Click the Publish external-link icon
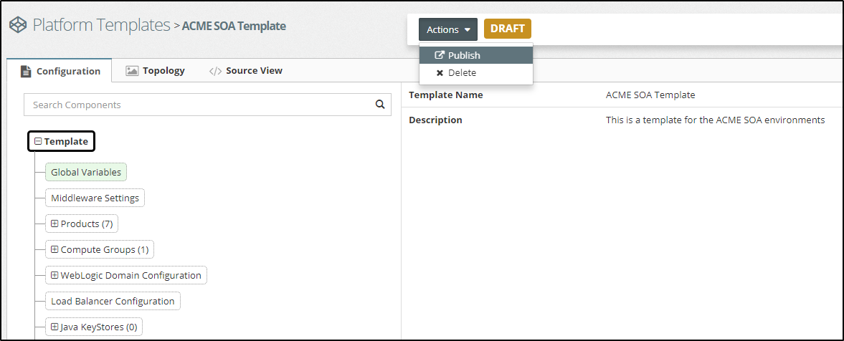Image resolution: width=844 pixels, height=341 pixels. (x=440, y=55)
